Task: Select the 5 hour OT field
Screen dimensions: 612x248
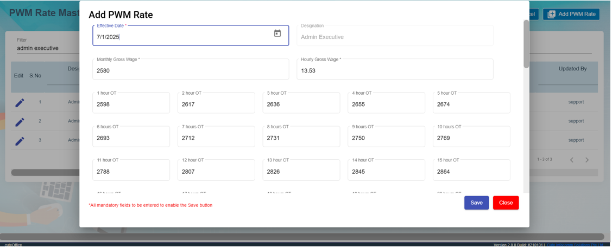Action: (x=471, y=105)
